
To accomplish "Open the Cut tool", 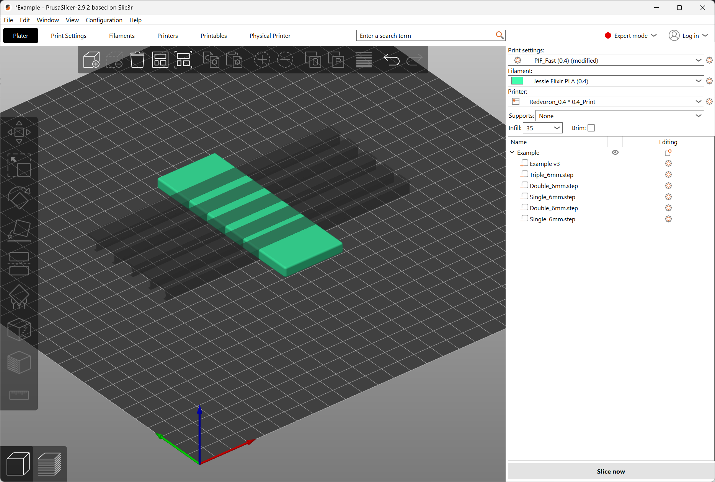I will (x=19, y=263).
